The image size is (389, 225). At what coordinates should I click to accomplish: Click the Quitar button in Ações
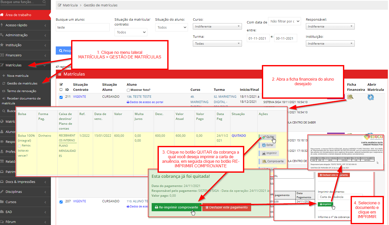coord(268,137)
